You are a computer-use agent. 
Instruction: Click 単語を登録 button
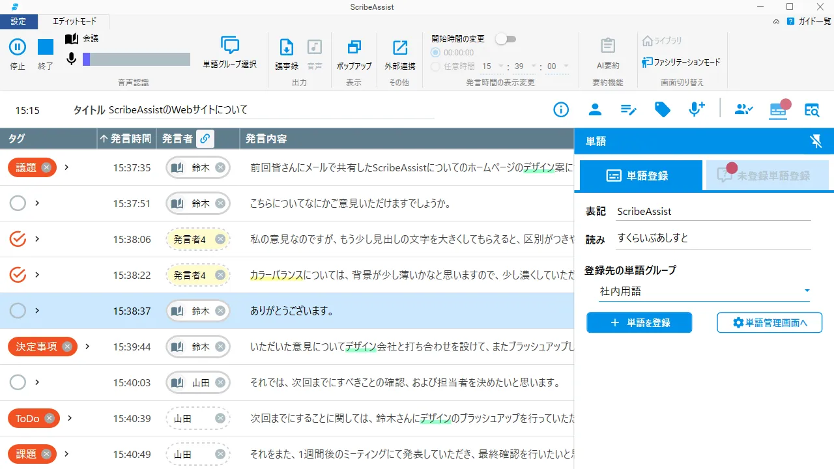click(x=639, y=322)
